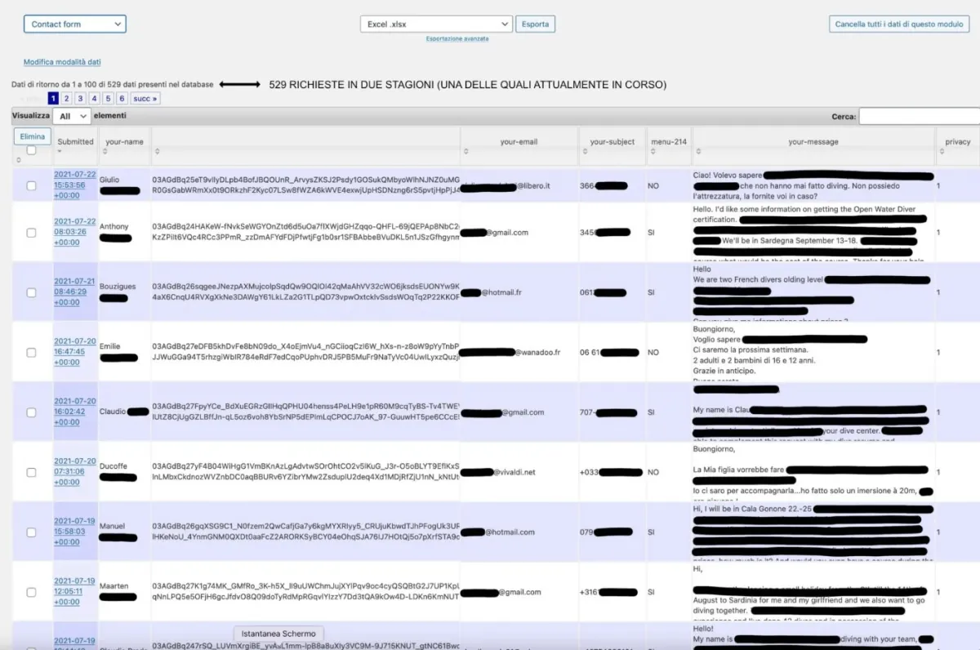Check the checkbox for Anthony's row
Viewport: 980px width, 650px height.
pos(31,233)
